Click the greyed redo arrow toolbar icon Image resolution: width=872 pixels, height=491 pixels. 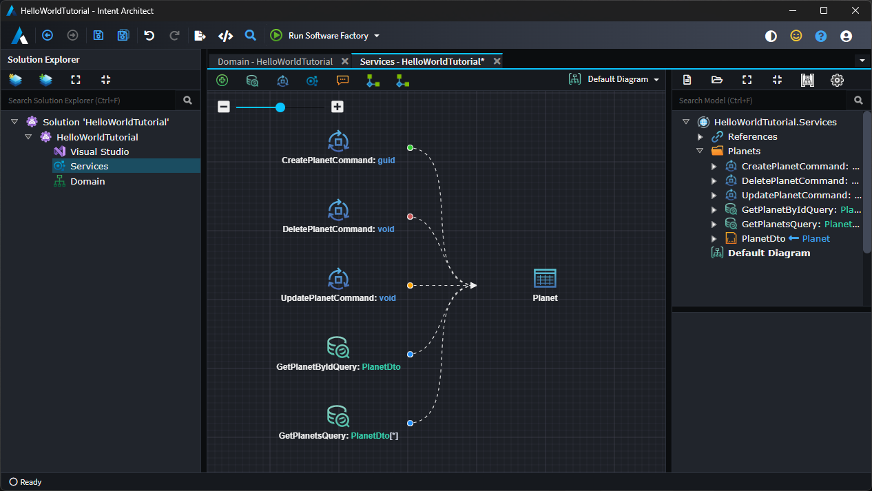[x=174, y=36]
